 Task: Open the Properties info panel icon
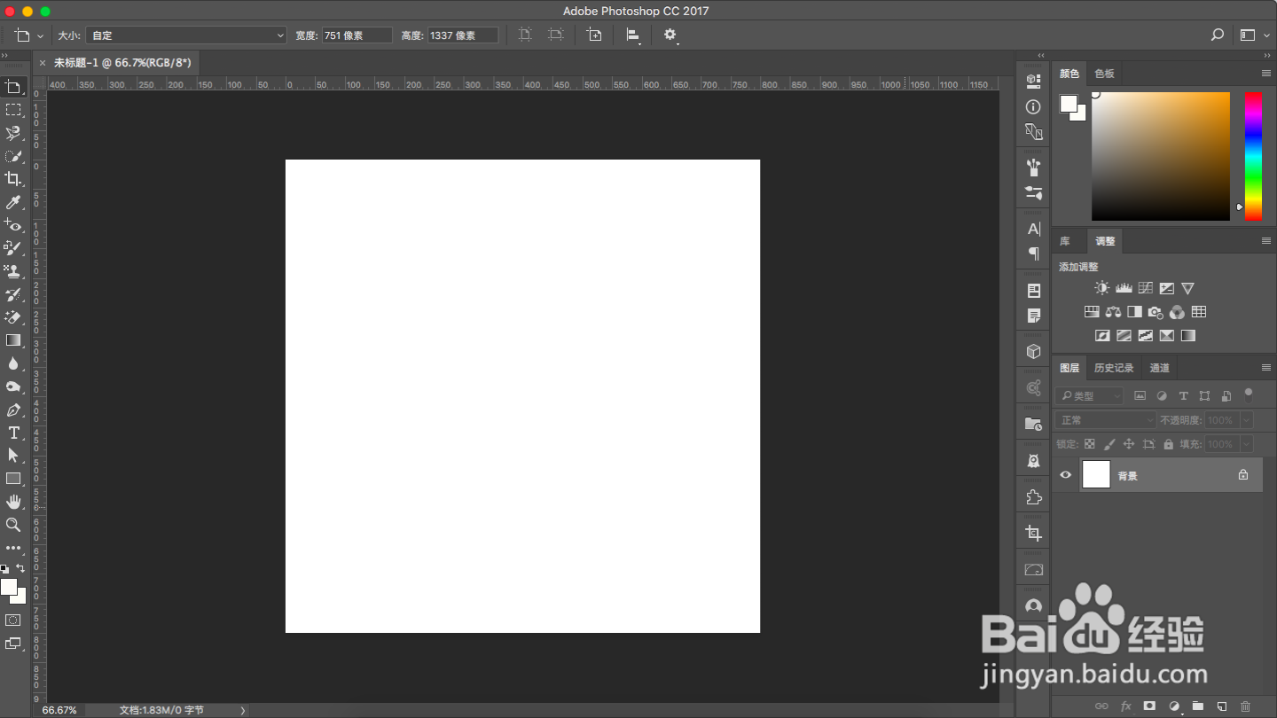[x=1033, y=106]
